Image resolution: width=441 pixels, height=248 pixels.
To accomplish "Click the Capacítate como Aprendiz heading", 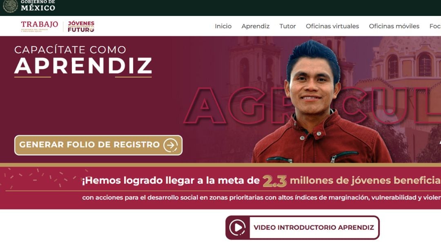I will click(83, 60).
